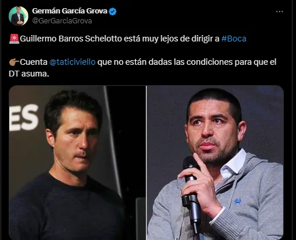Open right photo of man holding microphone
This screenshot has height=240, width=296.
tap(215, 163)
